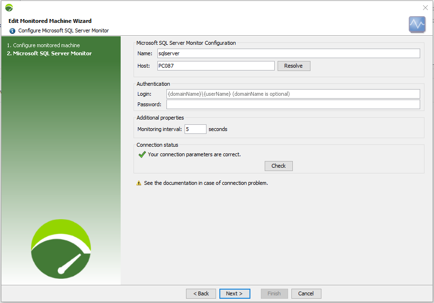
Task: Click the green checkmark connection status icon
Action: [x=142, y=154]
